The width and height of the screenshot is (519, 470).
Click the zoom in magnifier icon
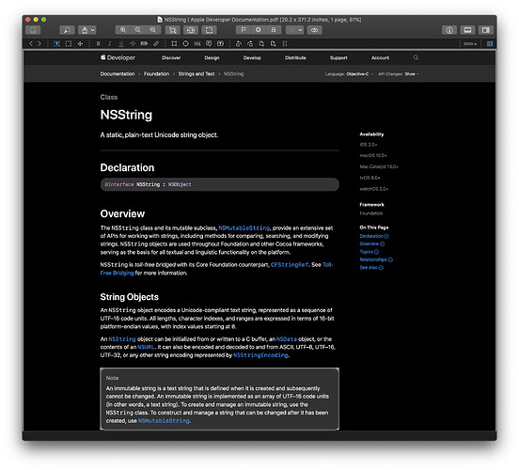point(153,30)
